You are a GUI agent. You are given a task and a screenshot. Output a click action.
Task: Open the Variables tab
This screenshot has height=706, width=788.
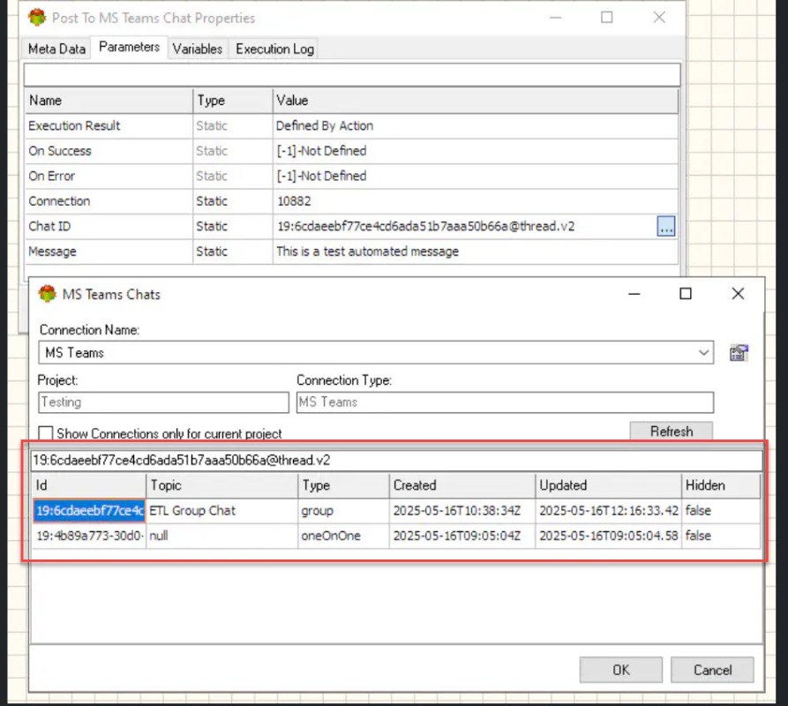tap(198, 49)
